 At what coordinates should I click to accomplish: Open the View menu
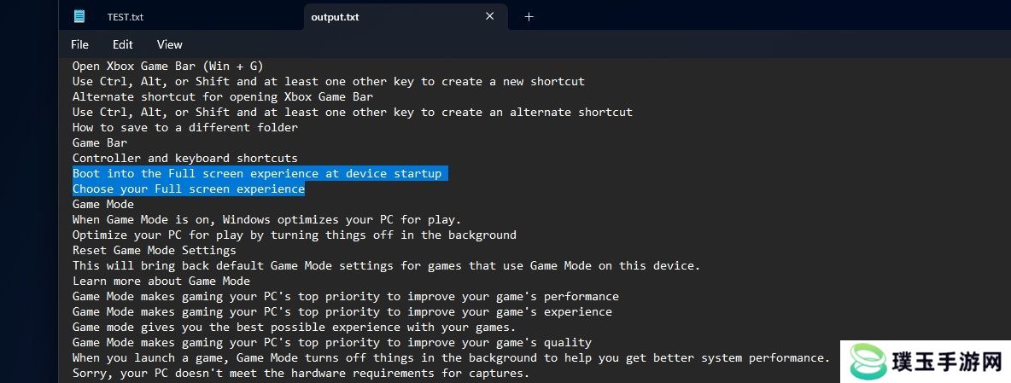click(170, 44)
